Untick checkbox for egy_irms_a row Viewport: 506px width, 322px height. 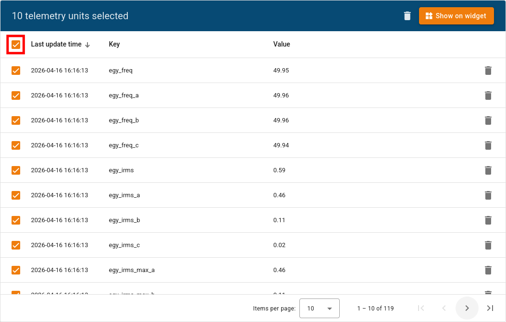[x=16, y=195]
